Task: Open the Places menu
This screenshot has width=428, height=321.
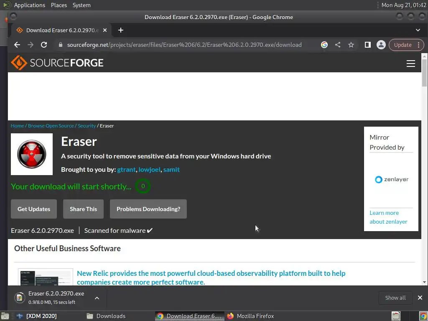Action: tap(59, 5)
